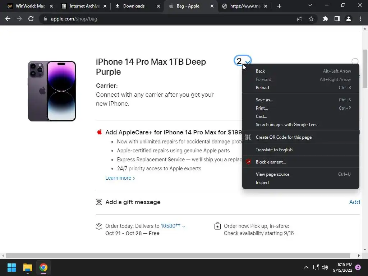Open the taskbar network icon
The image size is (368, 276).
click(x=316, y=267)
